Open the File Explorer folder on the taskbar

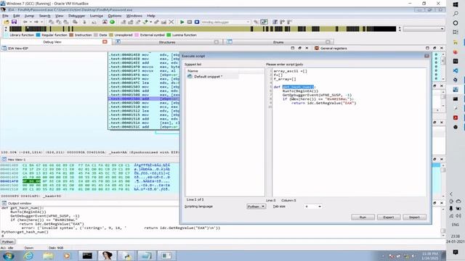(x=48, y=256)
